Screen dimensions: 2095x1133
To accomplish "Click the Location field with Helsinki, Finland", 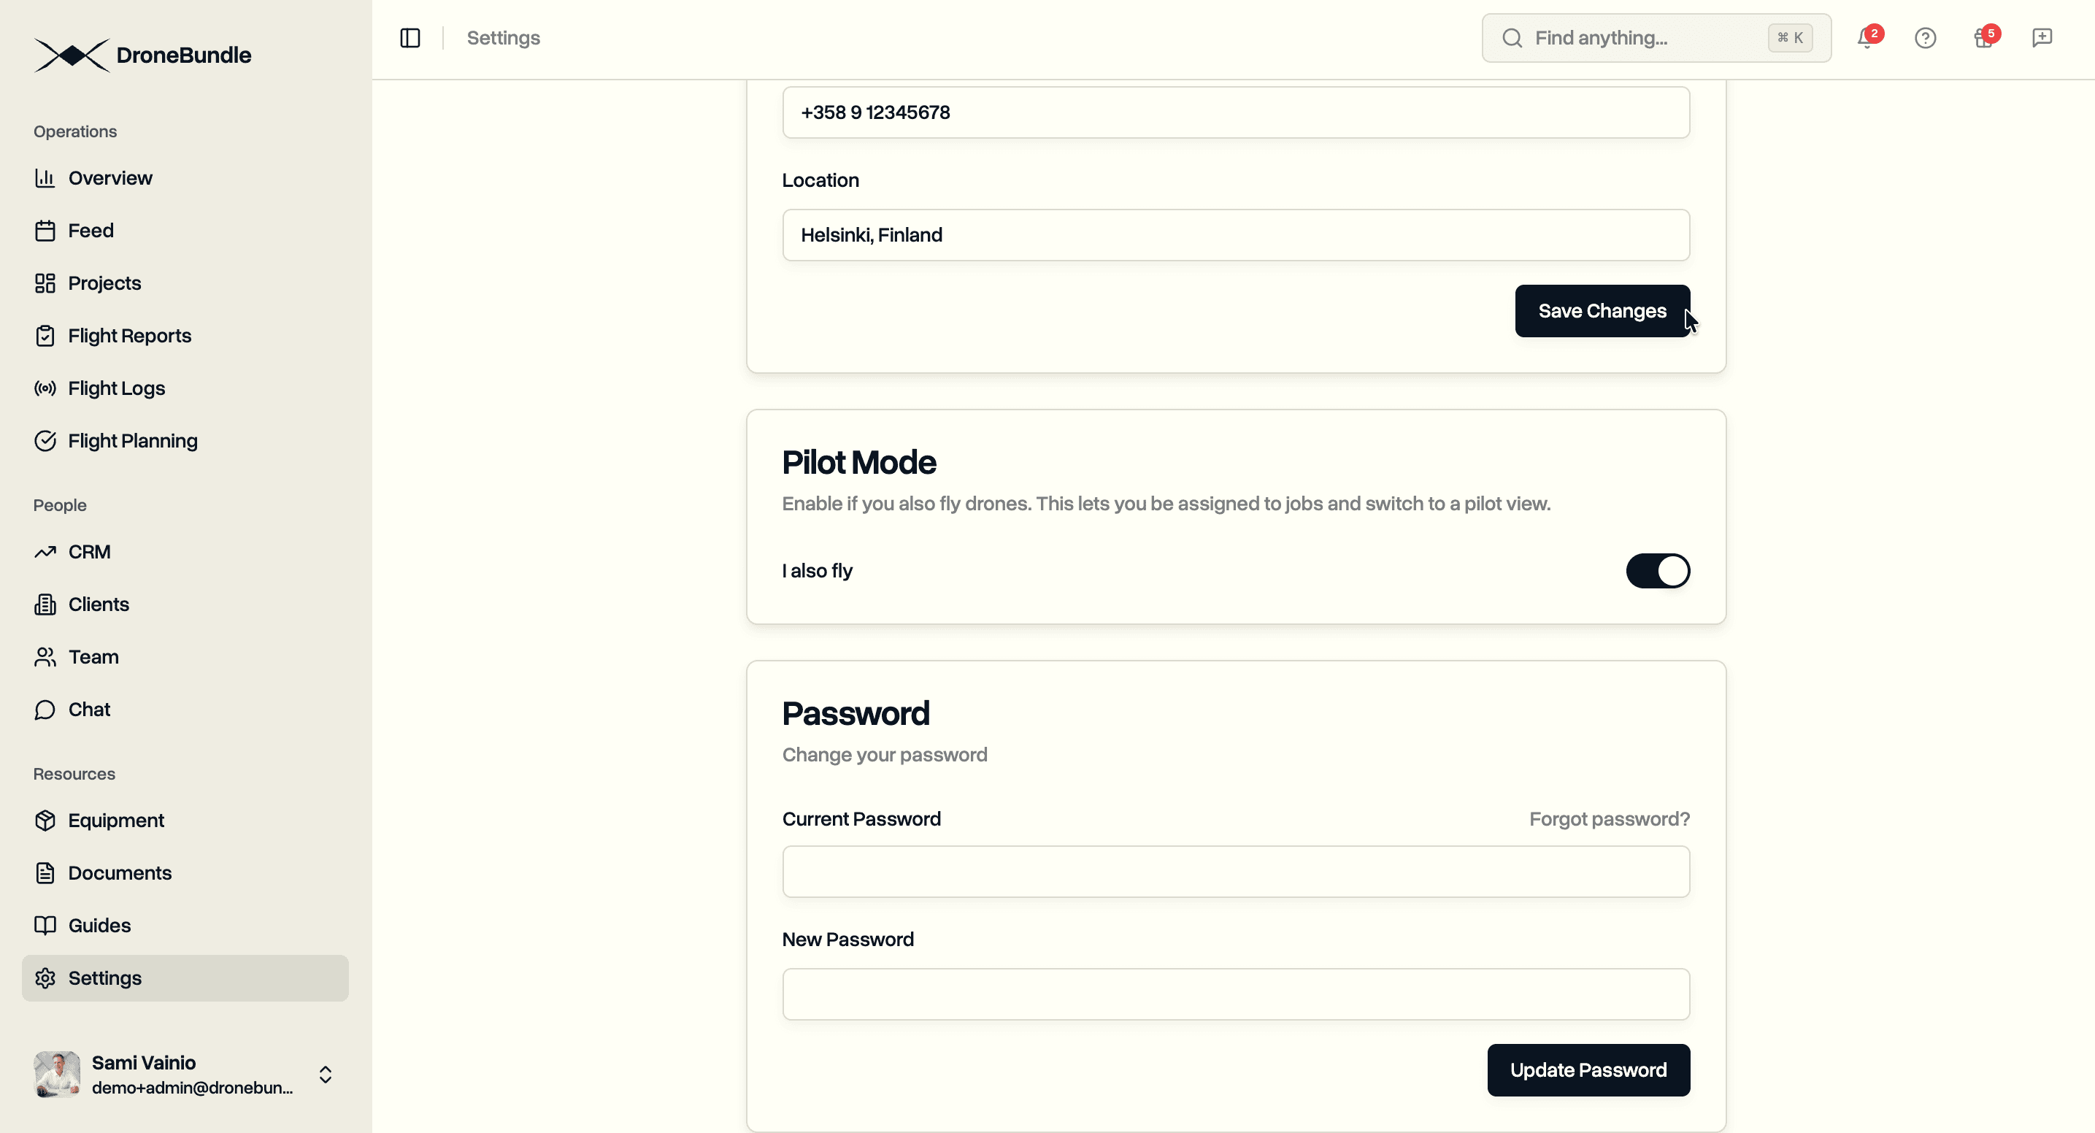I will click(x=1235, y=235).
